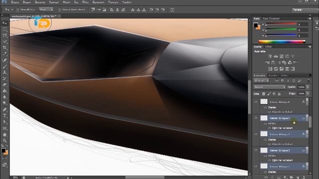The image size is (319, 179).
Task: Add a Vibrance adjustment layer
Action: click(293, 56)
